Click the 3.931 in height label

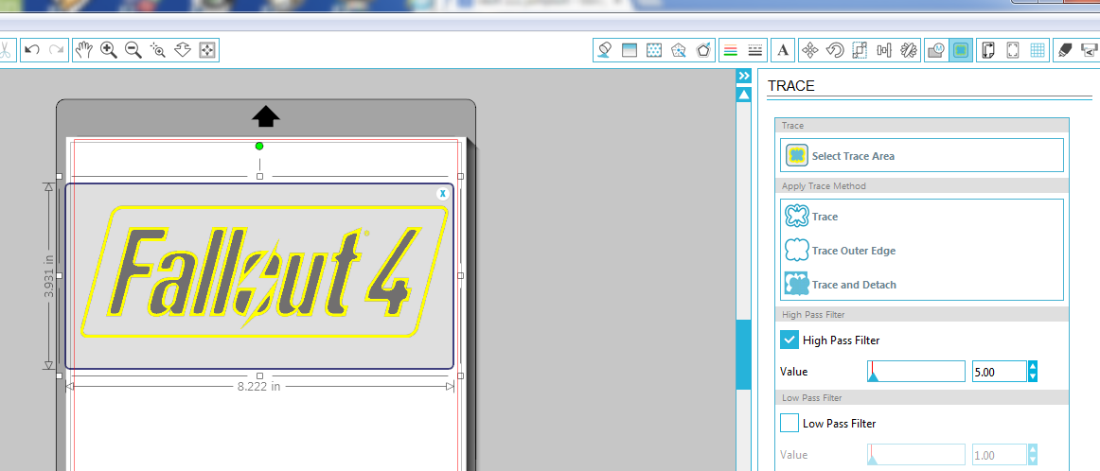click(x=49, y=276)
